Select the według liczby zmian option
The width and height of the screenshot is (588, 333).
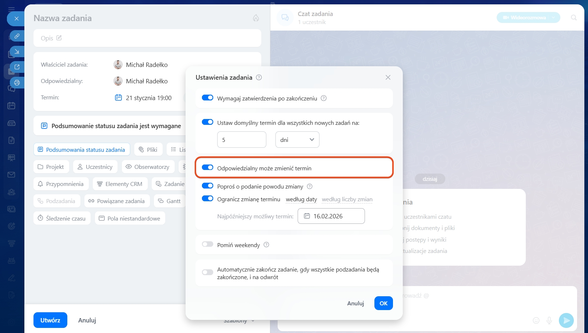(x=347, y=199)
